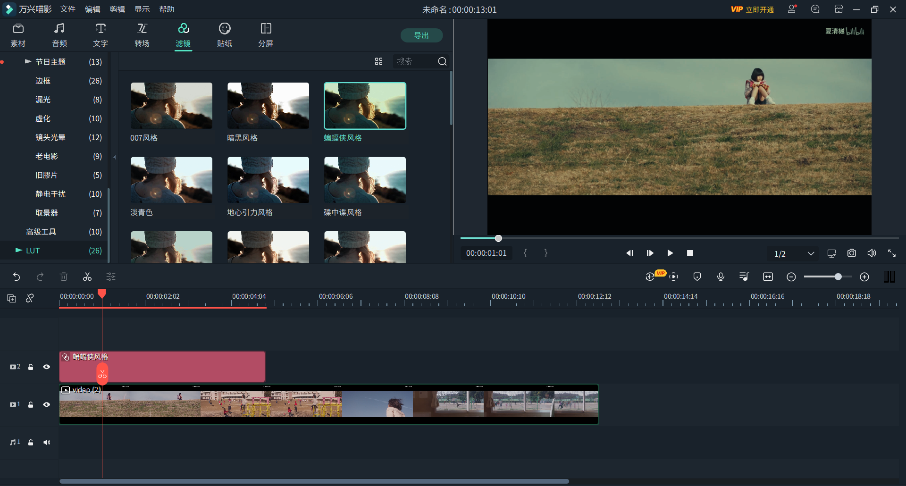Click the 导出 export button
Viewport: 906px width, 486px height.
[x=421, y=35]
